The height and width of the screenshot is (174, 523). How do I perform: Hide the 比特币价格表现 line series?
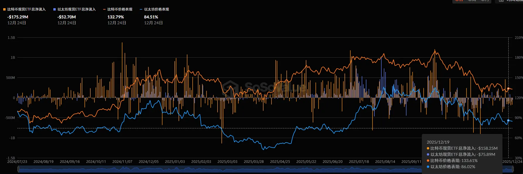tap(120, 9)
